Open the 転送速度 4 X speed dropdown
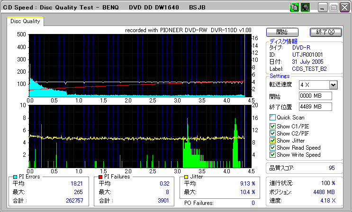Screen dimensions: 352x212 [333, 85]
